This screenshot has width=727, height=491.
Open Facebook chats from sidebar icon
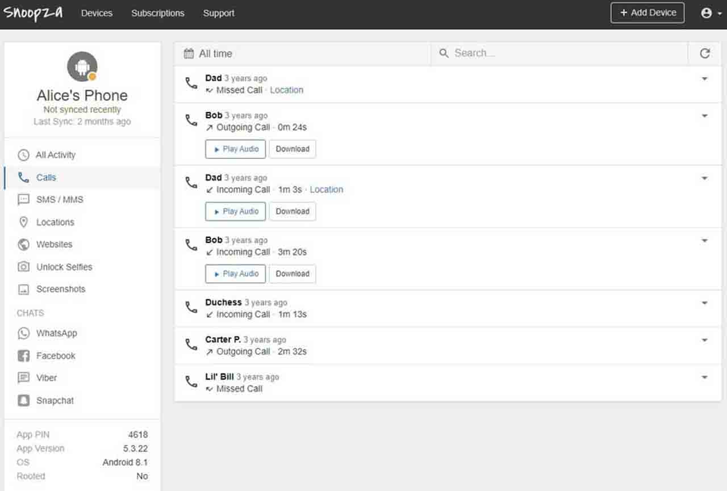tap(23, 356)
